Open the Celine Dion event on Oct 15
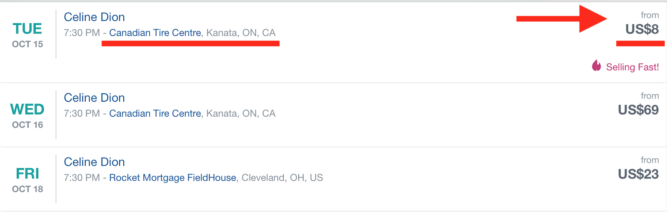The width and height of the screenshot is (667, 212). [95, 17]
